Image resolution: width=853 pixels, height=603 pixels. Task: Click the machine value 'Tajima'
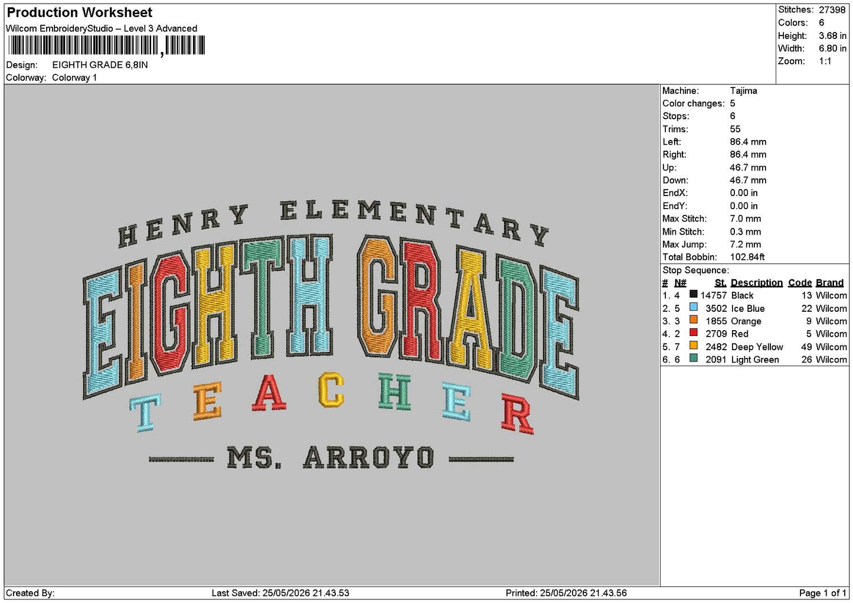pyautogui.click(x=743, y=91)
